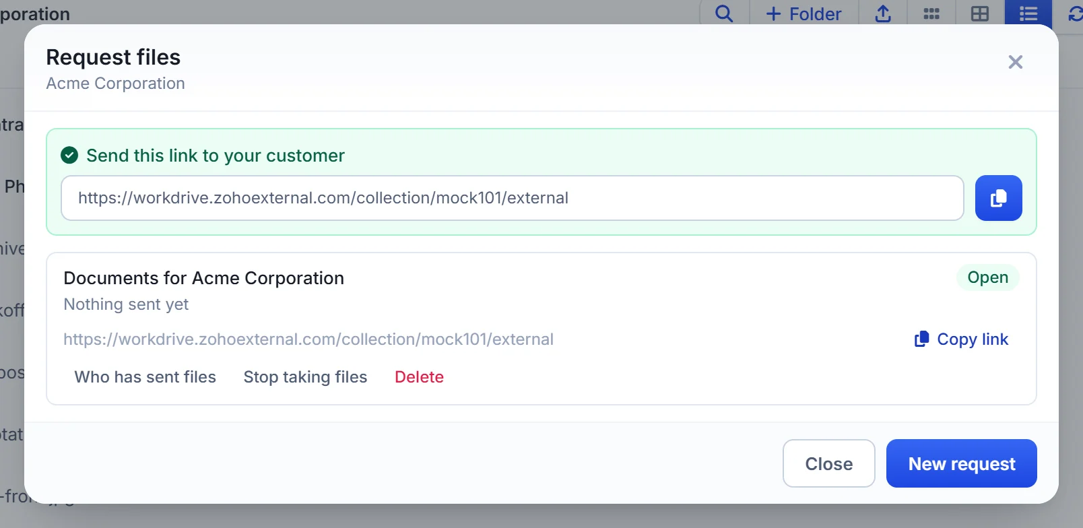This screenshot has height=528, width=1083.
Task: Click the 'Nothing sent yet' text
Action: point(126,304)
